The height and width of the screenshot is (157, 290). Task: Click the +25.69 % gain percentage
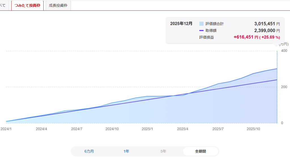(x=270, y=37)
